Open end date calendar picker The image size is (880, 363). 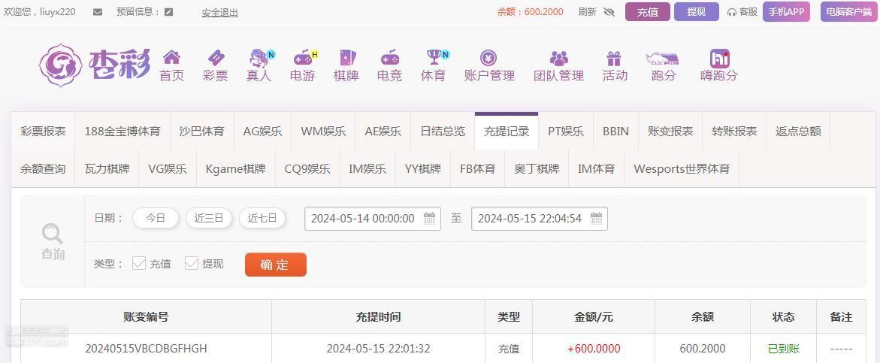pos(596,218)
